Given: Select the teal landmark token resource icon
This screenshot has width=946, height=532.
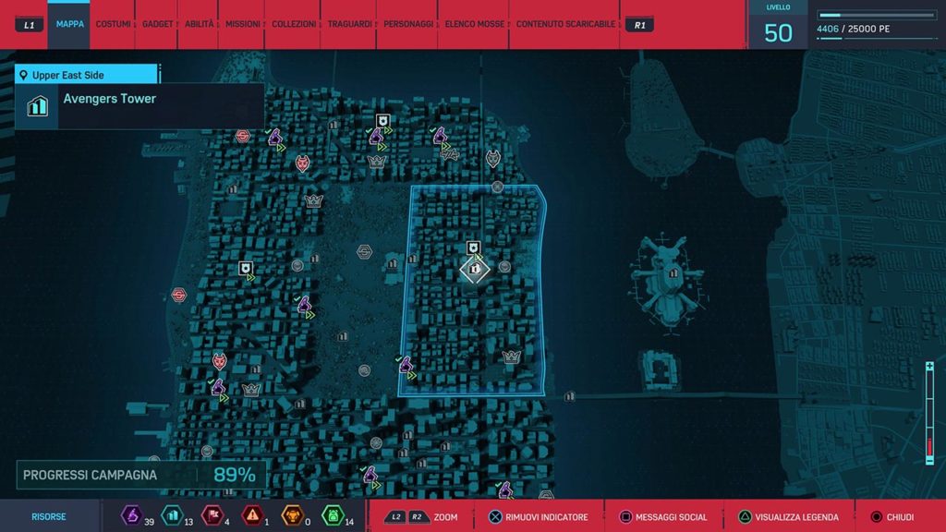Looking at the screenshot, I should pos(172,516).
